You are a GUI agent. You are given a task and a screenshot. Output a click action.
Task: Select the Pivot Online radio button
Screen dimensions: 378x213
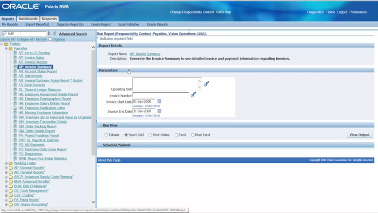150,135
